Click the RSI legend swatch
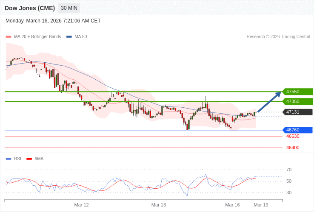Screen dimensions: 314x212 click(x=9, y=159)
